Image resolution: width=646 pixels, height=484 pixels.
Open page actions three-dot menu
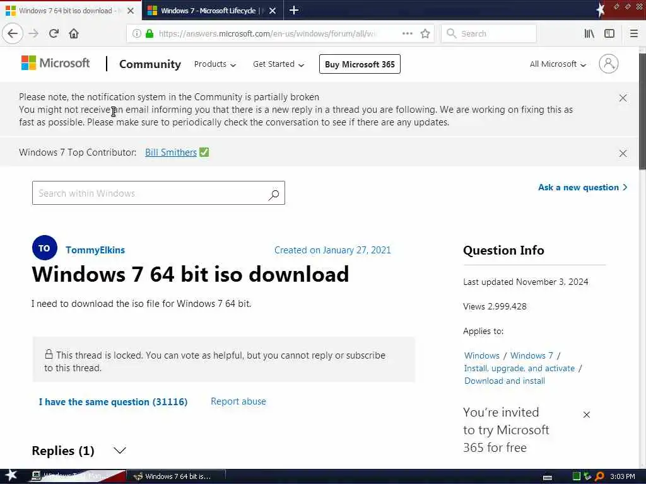click(407, 33)
